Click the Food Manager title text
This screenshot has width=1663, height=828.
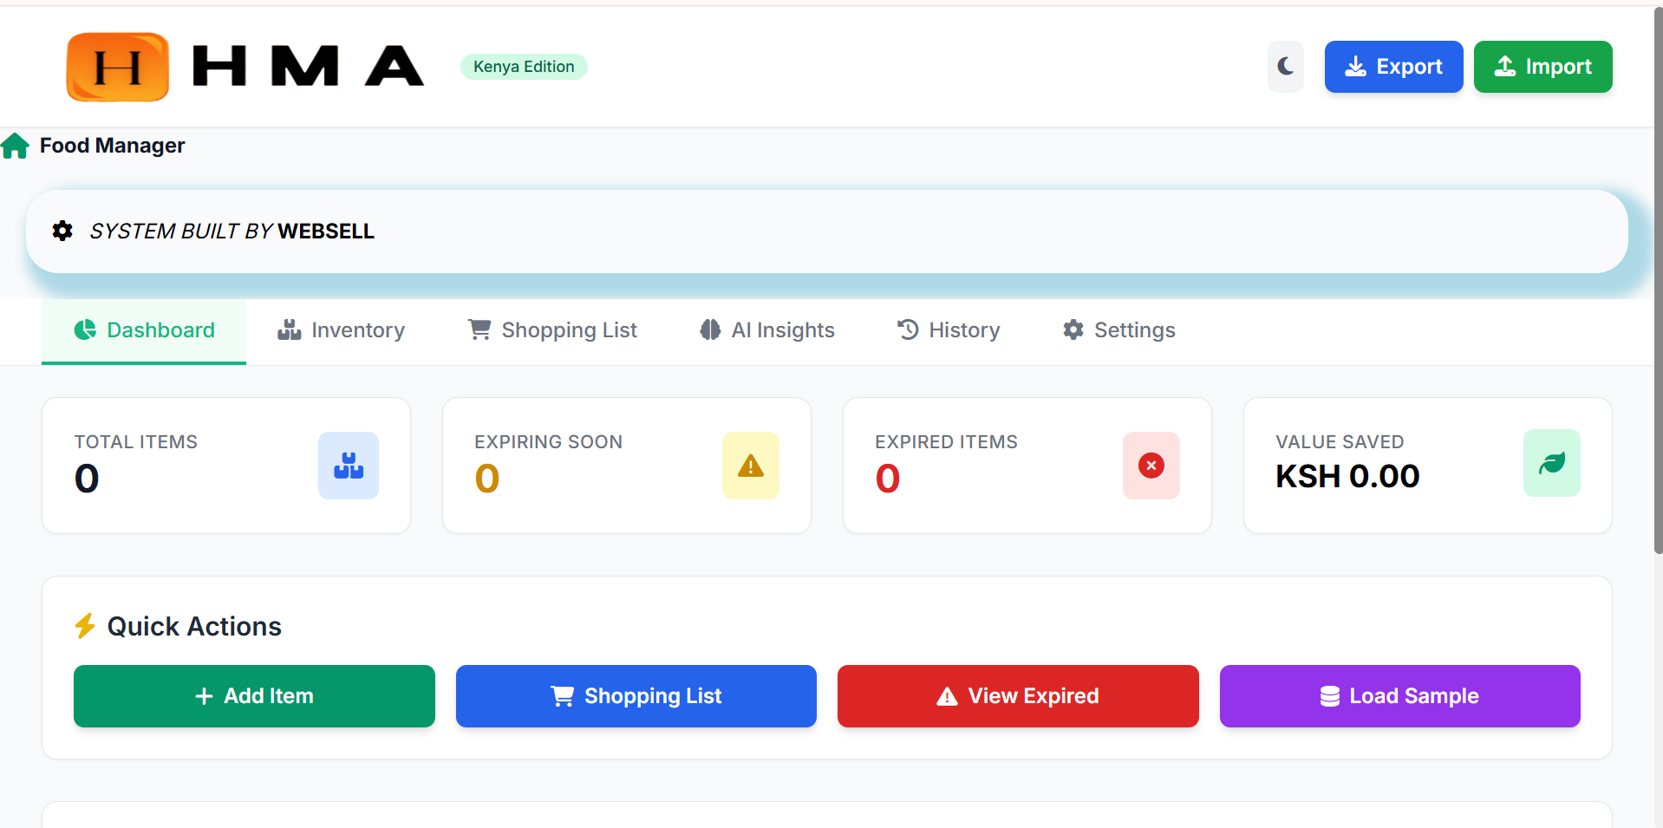112,146
